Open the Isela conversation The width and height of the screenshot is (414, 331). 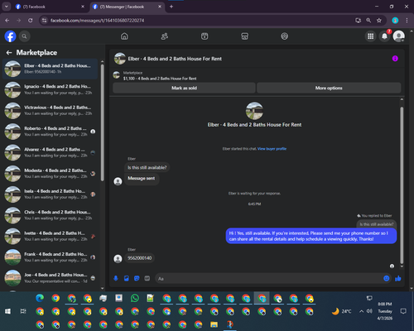50,194
